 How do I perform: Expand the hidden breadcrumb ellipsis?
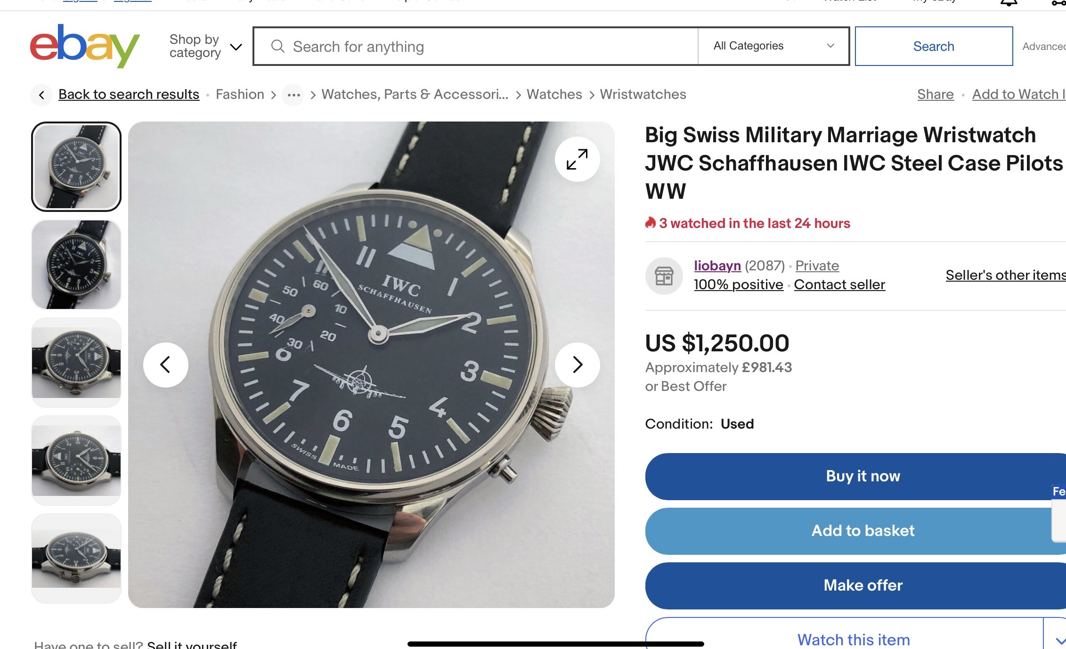click(293, 95)
